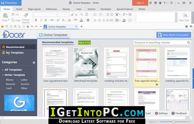Image resolution: width=194 pixels, height=124 pixels.
Task: Open the text highlight color dropdown
Action: pos(78,20)
